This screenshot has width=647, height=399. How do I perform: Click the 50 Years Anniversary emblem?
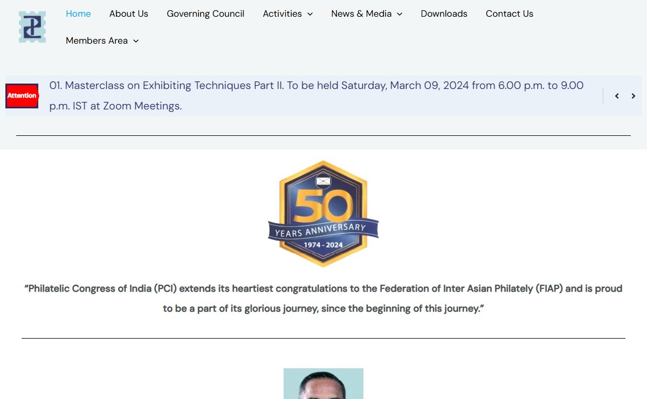pyautogui.click(x=323, y=214)
